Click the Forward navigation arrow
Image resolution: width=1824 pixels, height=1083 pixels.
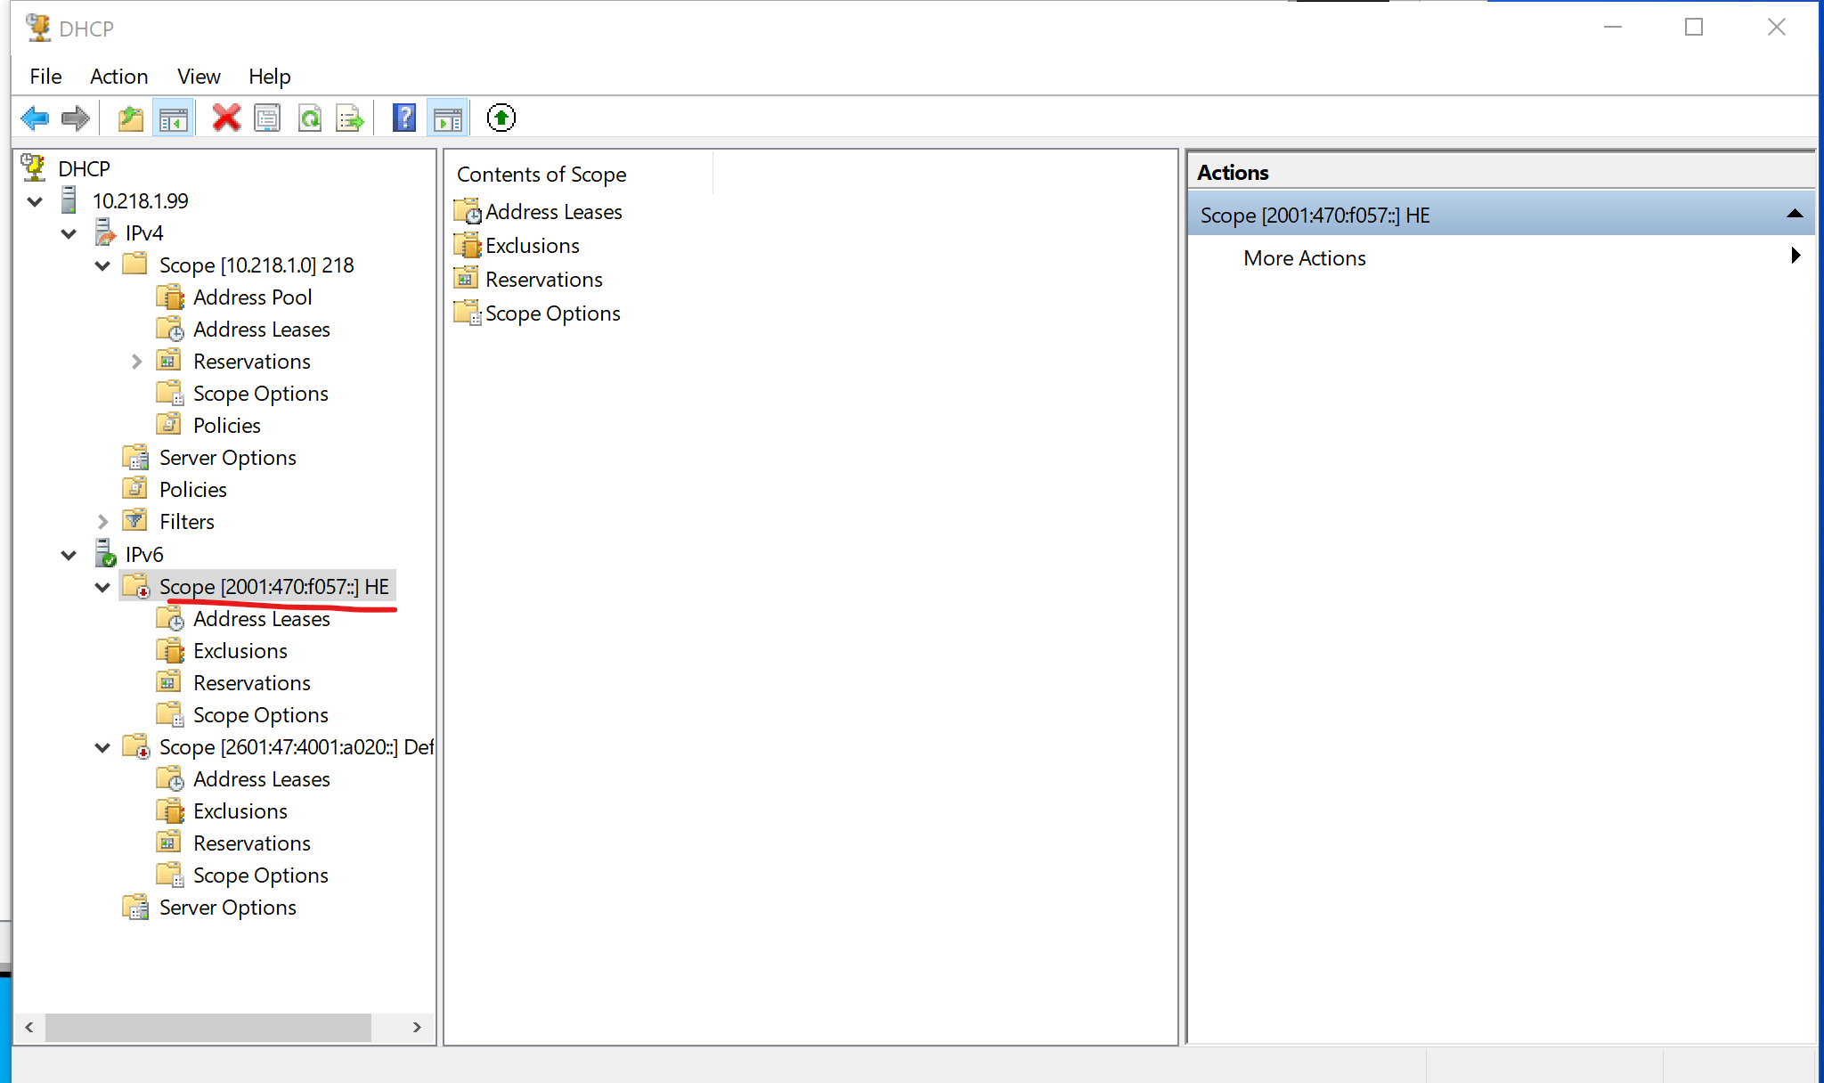[x=76, y=117]
